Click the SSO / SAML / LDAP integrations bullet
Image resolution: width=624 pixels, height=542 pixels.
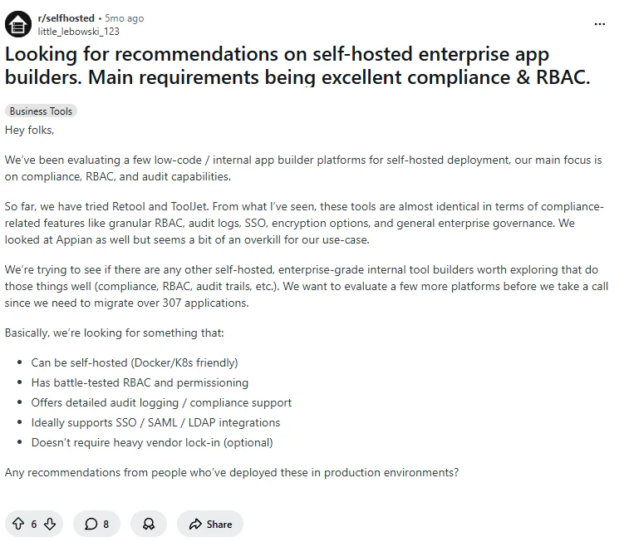[x=155, y=422]
